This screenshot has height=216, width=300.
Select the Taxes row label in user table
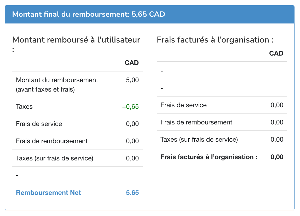(24, 107)
